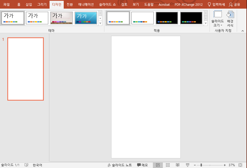This screenshot has height=168, width=247.
Task: Expand the full theme gallery
Action: pyautogui.click(x=100, y=23)
